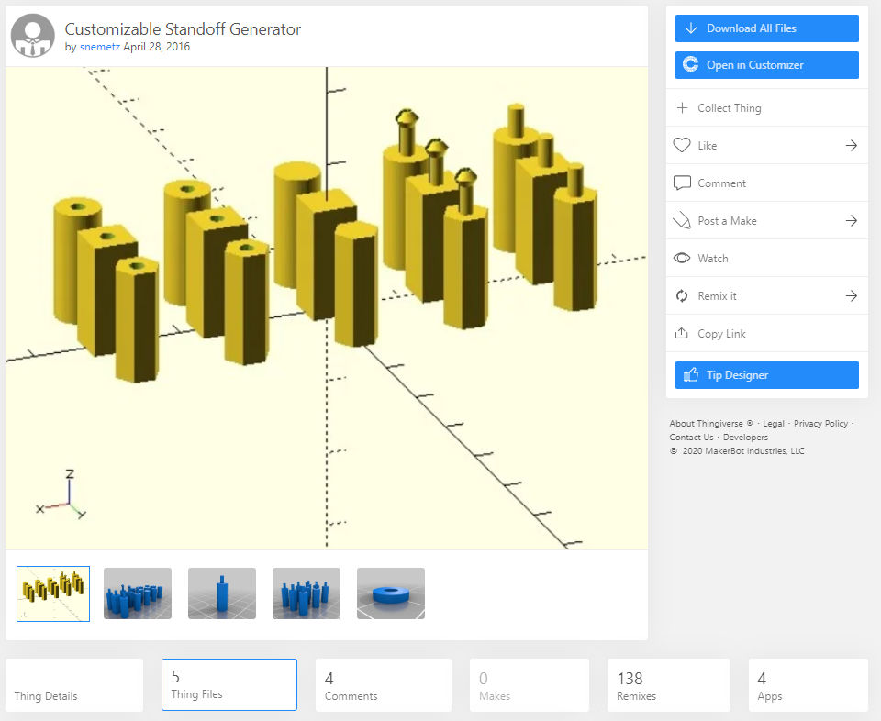Click the share icon next to Copy Link
The width and height of the screenshot is (881, 721).
(682, 333)
